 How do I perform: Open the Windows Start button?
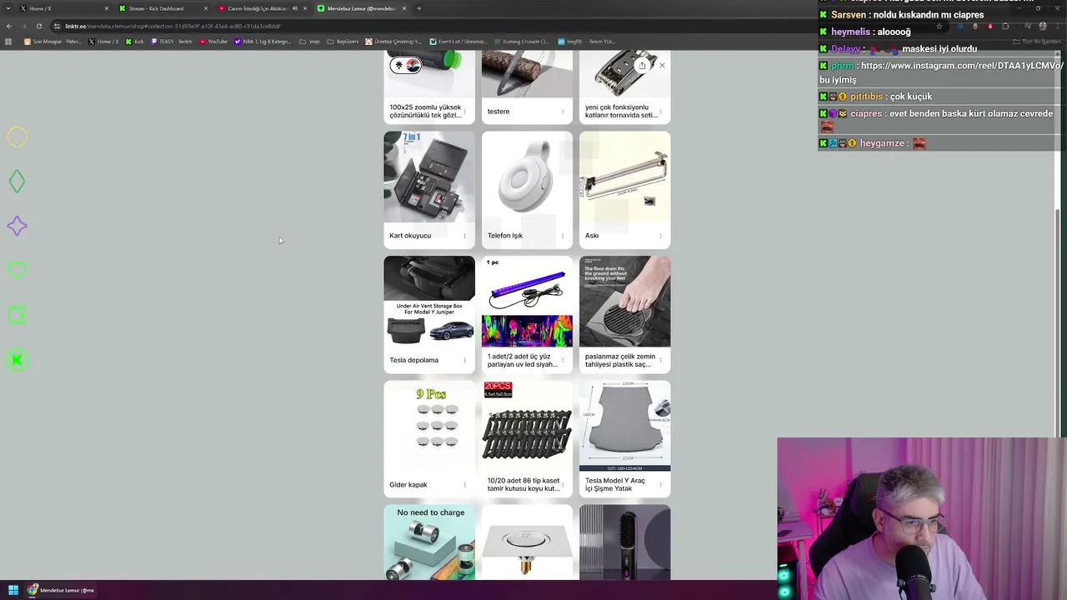click(13, 590)
